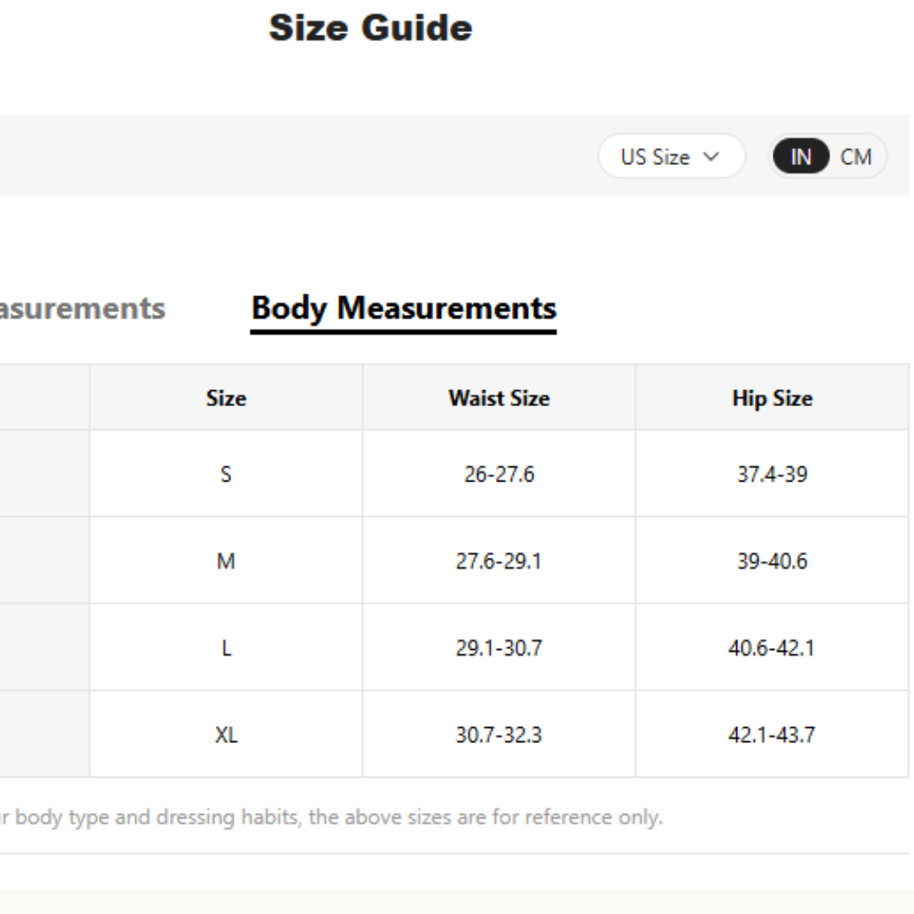Select the L size cell

tap(226, 647)
